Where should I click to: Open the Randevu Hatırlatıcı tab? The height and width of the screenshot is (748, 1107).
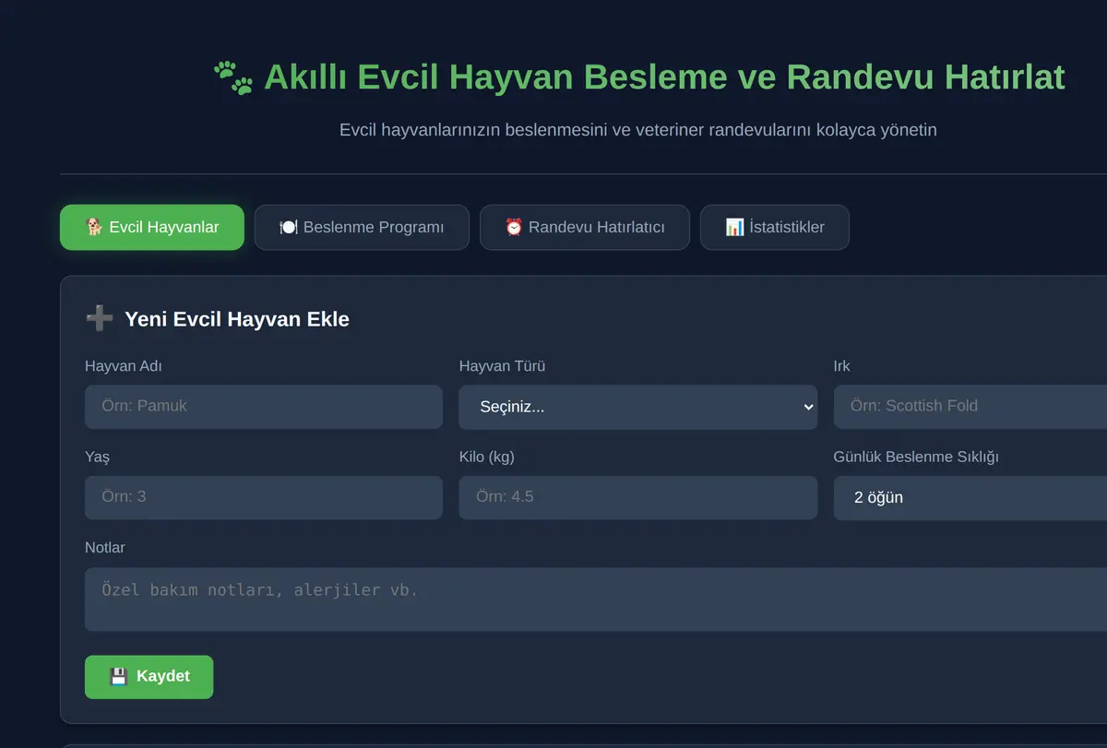tap(585, 227)
